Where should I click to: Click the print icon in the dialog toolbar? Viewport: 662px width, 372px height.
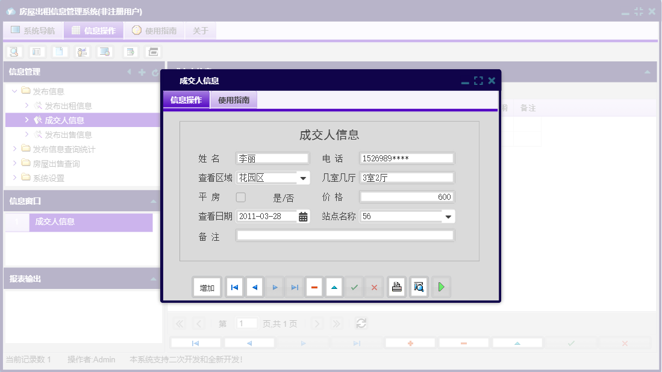click(x=396, y=287)
